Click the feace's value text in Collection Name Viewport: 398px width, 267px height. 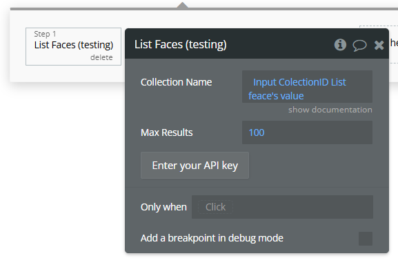click(276, 96)
